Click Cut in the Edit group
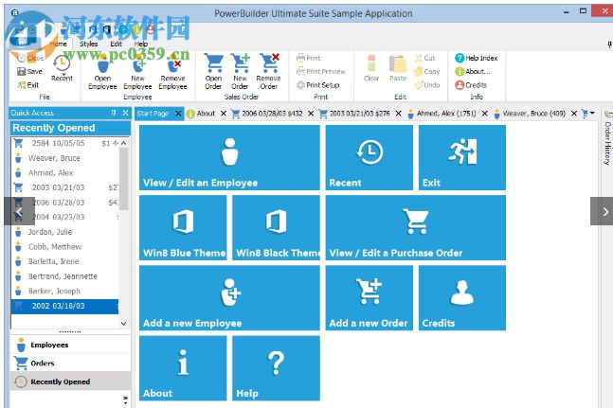613x408 pixels. pyautogui.click(x=425, y=58)
